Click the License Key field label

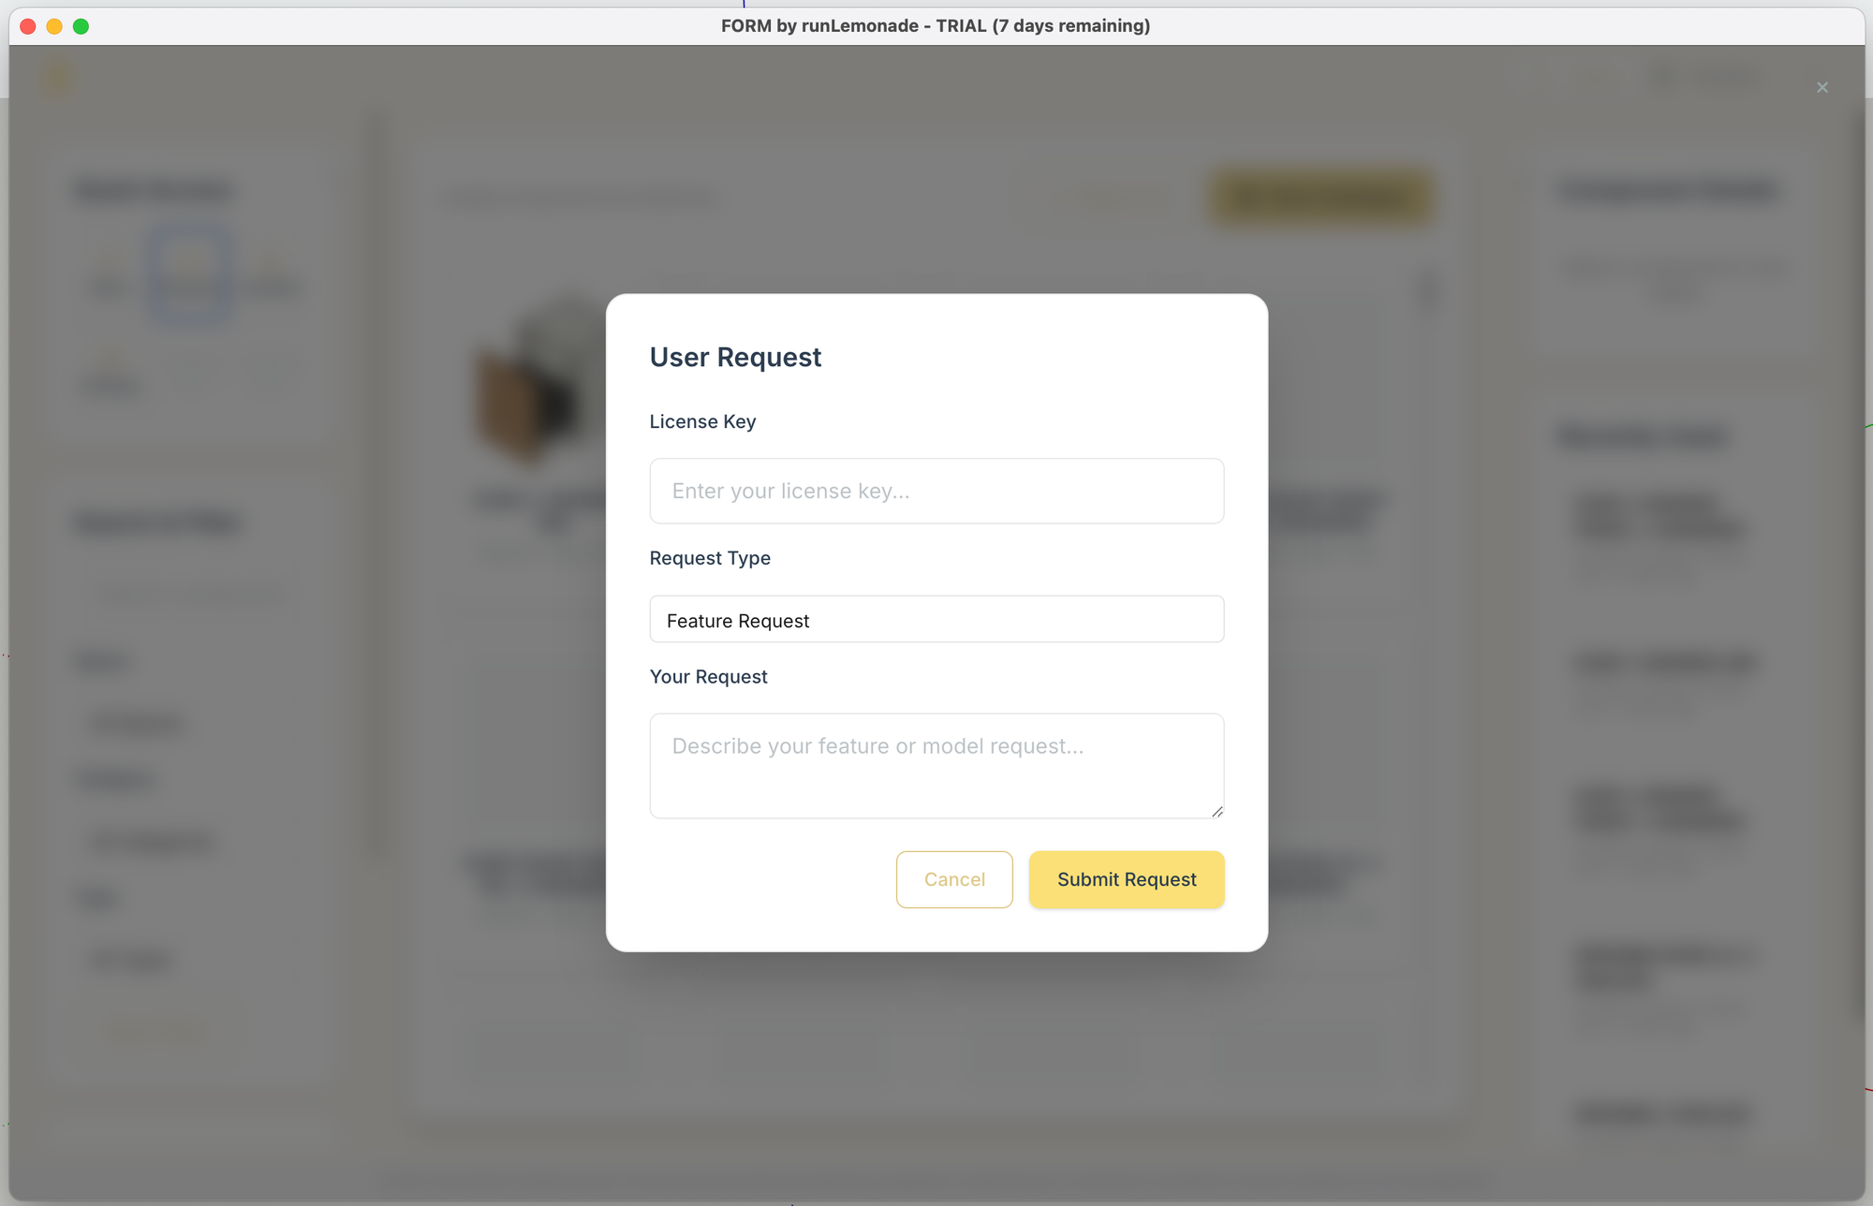coord(702,421)
